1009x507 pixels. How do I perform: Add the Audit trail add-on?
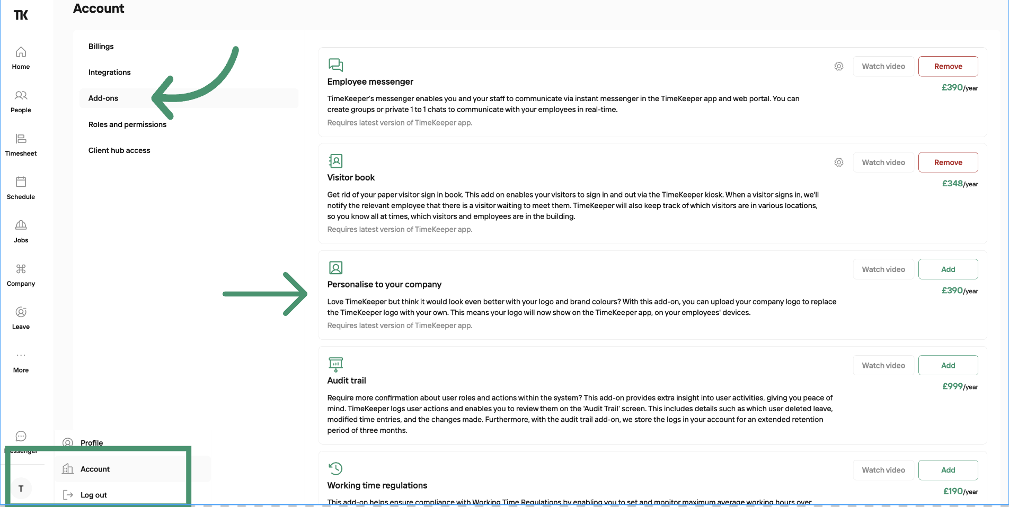[948, 365]
